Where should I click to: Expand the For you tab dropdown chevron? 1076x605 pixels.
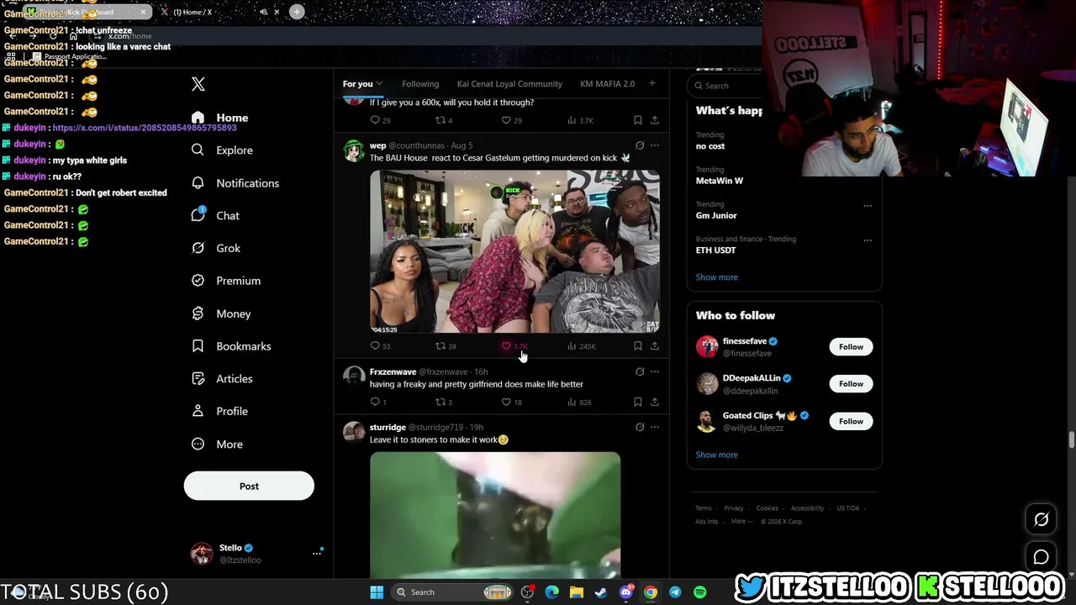pyautogui.click(x=380, y=83)
